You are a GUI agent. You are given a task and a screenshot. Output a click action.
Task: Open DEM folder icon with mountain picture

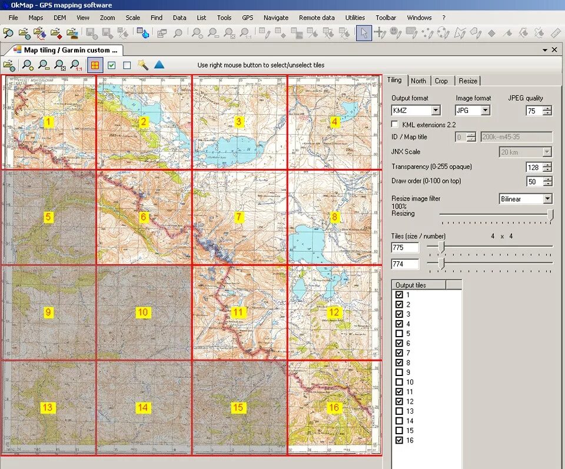pos(72,33)
